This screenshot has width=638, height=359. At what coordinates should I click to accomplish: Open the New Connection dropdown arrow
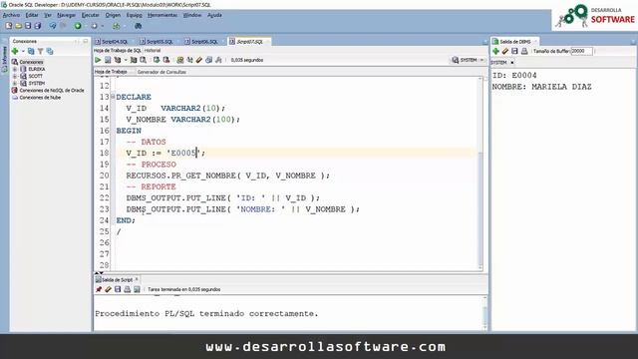[x=23, y=51]
